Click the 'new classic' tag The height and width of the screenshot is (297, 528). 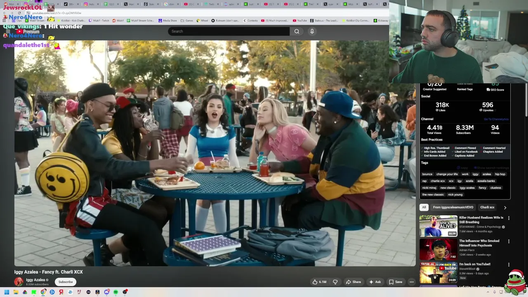click(x=448, y=188)
